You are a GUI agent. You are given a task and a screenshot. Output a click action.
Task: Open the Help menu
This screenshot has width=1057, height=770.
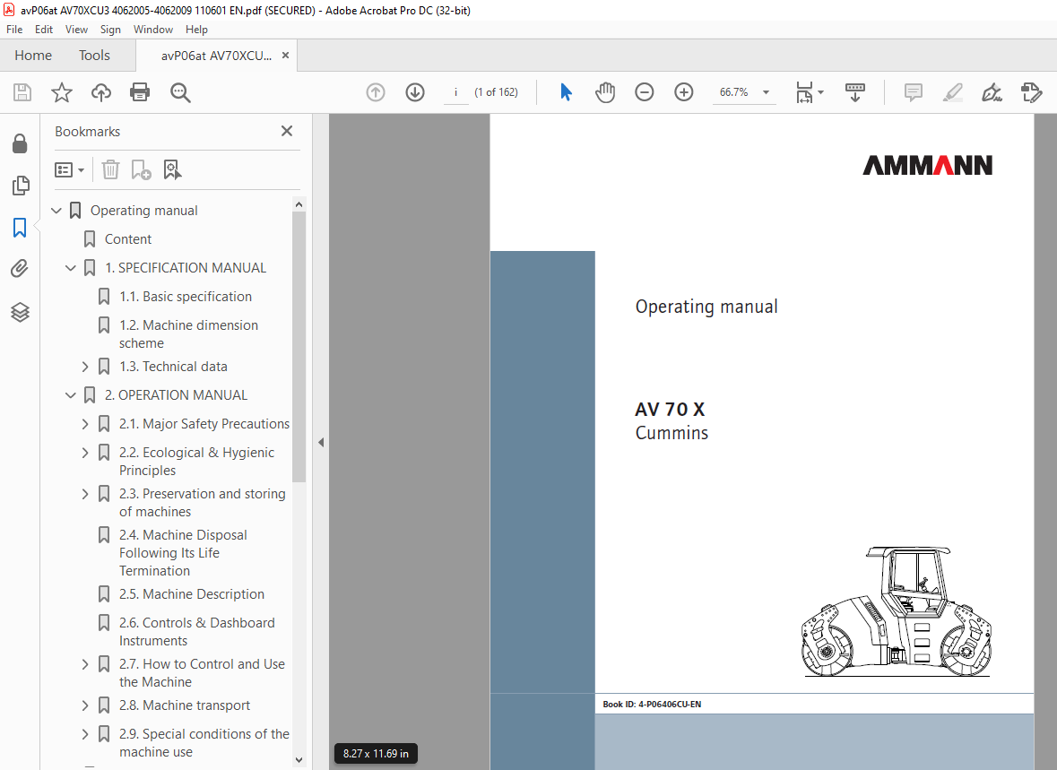click(197, 30)
